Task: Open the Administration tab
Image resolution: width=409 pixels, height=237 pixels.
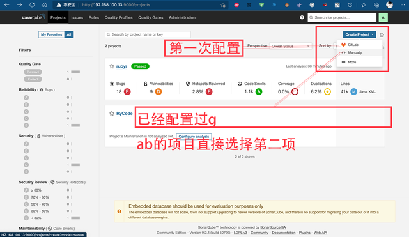Action: pyautogui.click(x=182, y=17)
